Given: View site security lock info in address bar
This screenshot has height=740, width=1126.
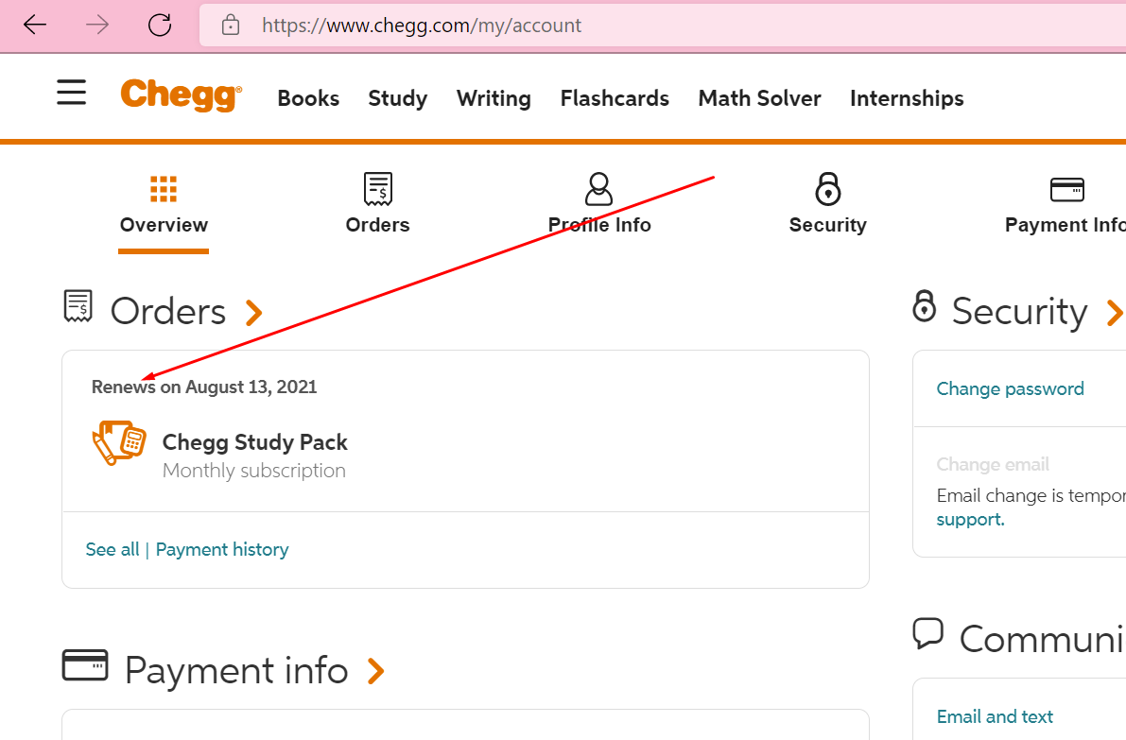Looking at the screenshot, I should coord(231,26).
